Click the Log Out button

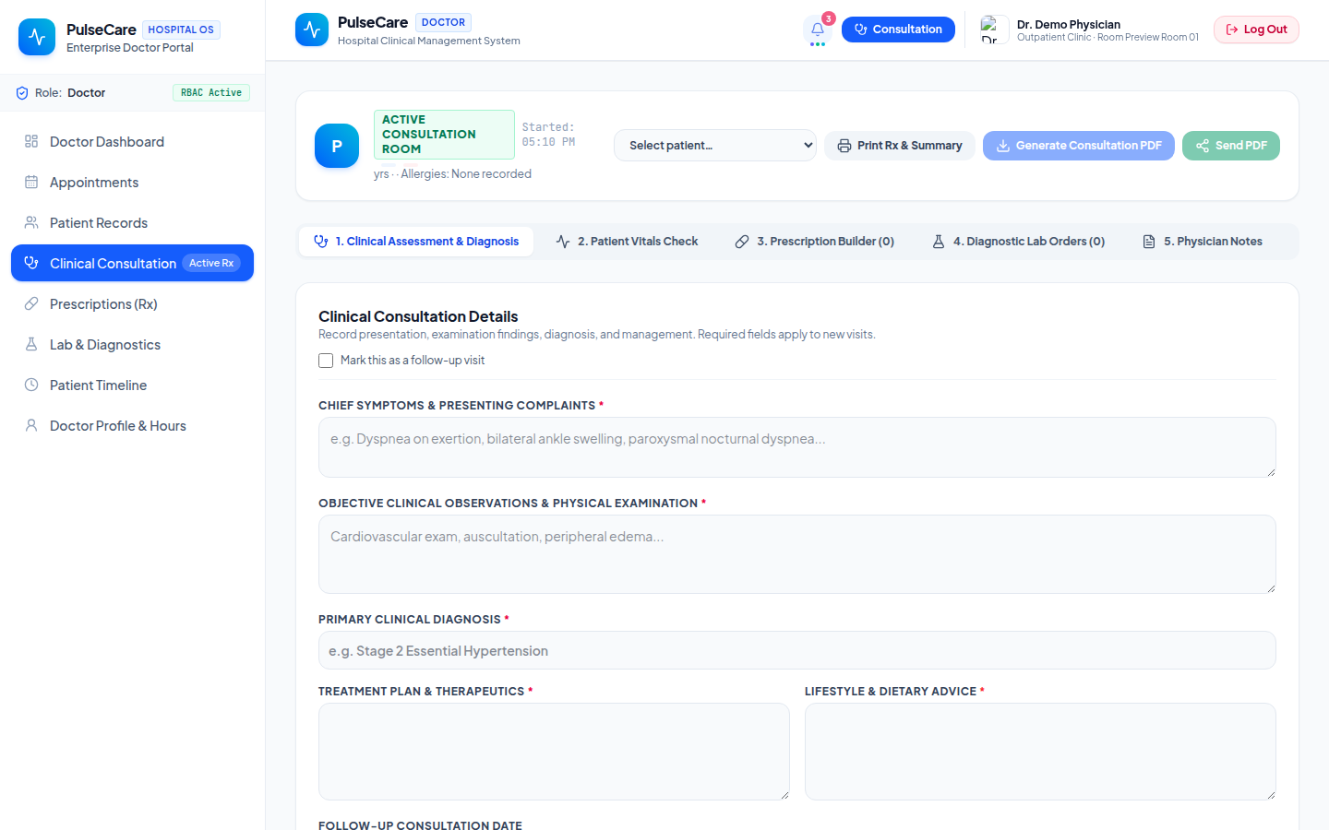1256,30
